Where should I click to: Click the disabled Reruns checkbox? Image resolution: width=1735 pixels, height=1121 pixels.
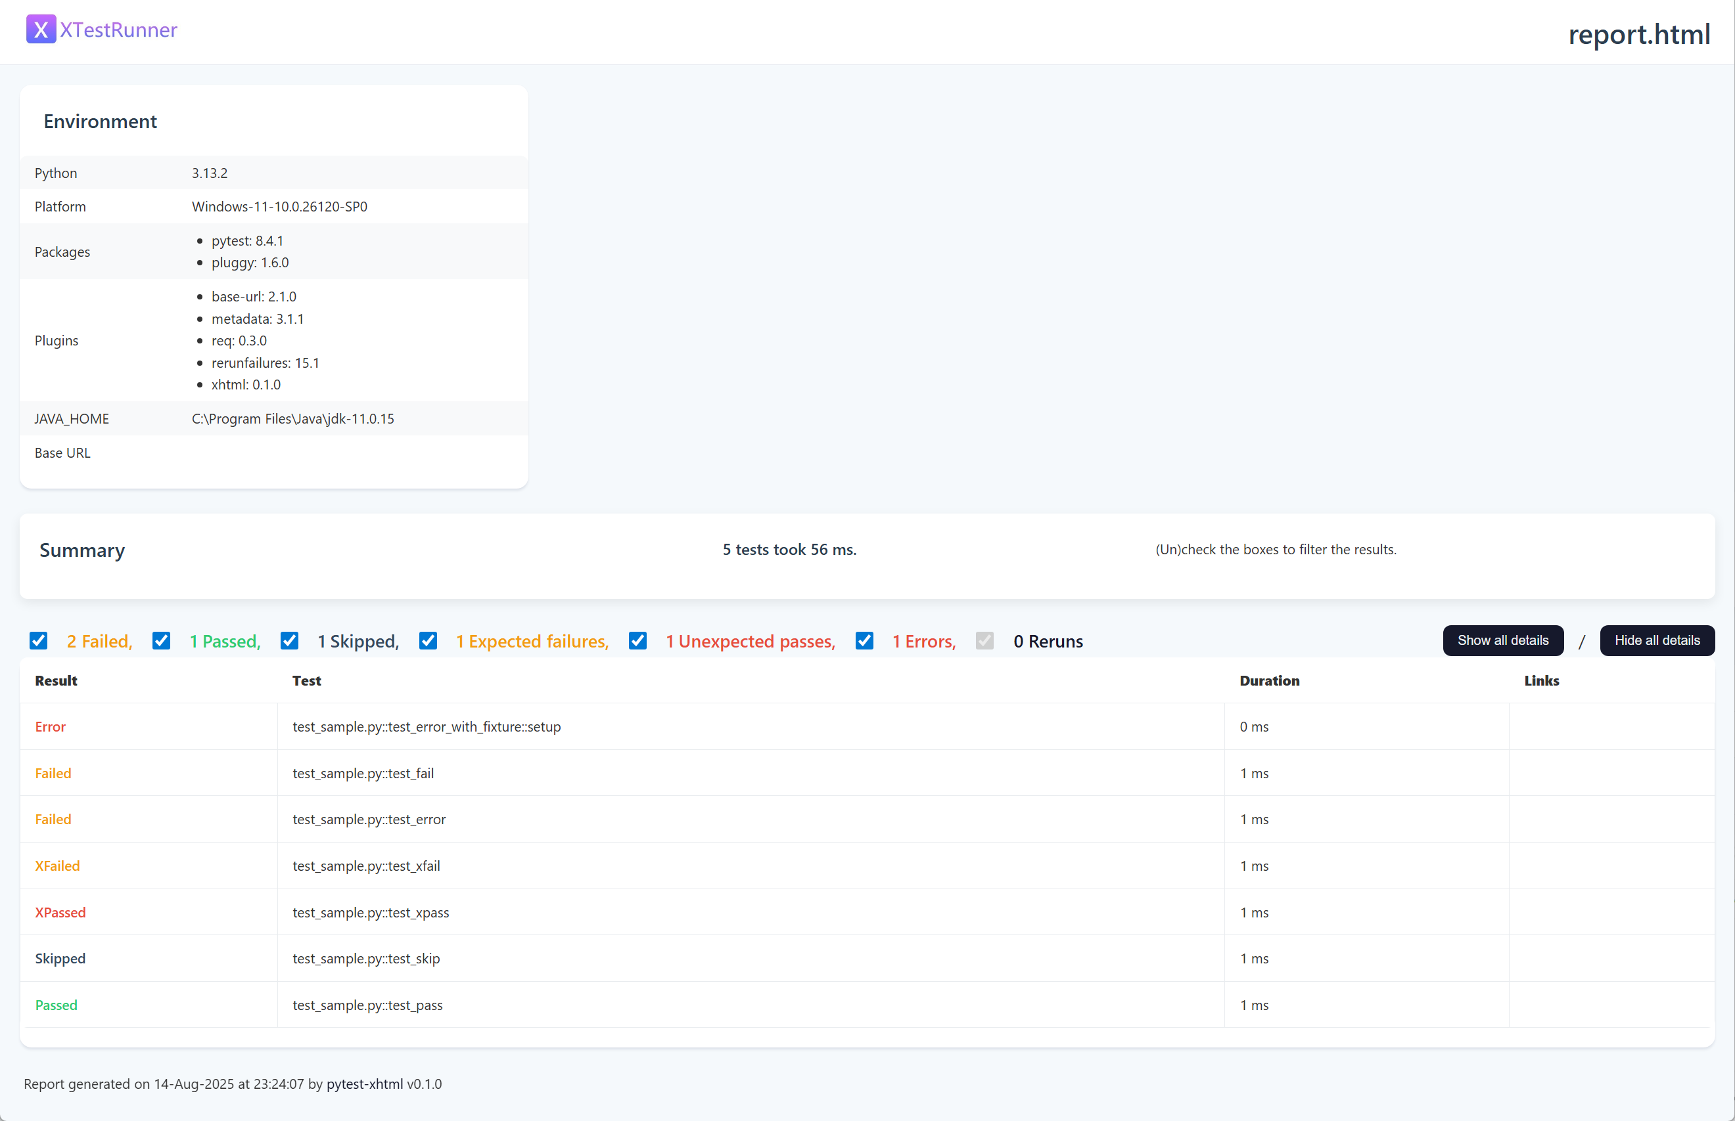click(x=984, y=640)
